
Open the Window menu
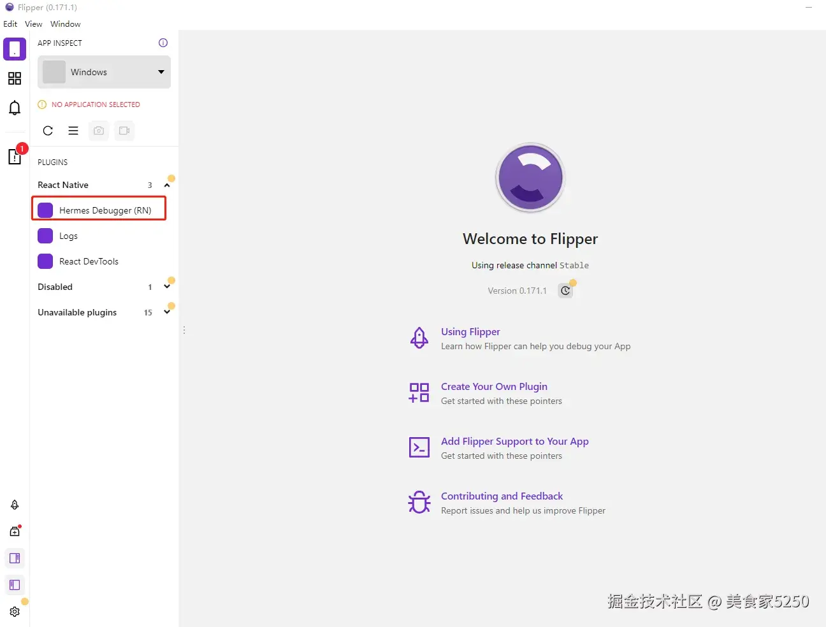tap(66, 24)
